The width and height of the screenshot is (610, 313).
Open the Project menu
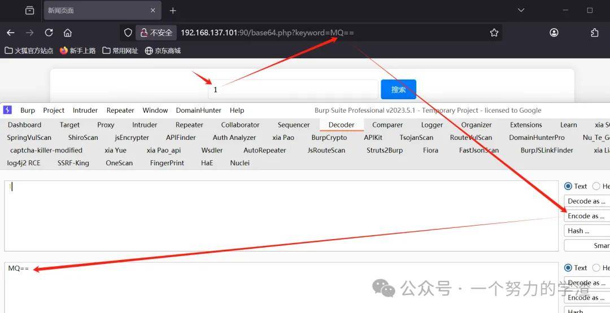tap(54, 111)
